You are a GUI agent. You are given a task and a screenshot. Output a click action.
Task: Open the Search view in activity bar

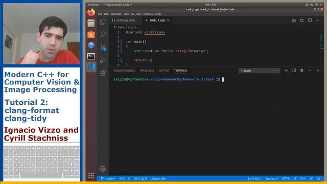[x=103, y=34]
